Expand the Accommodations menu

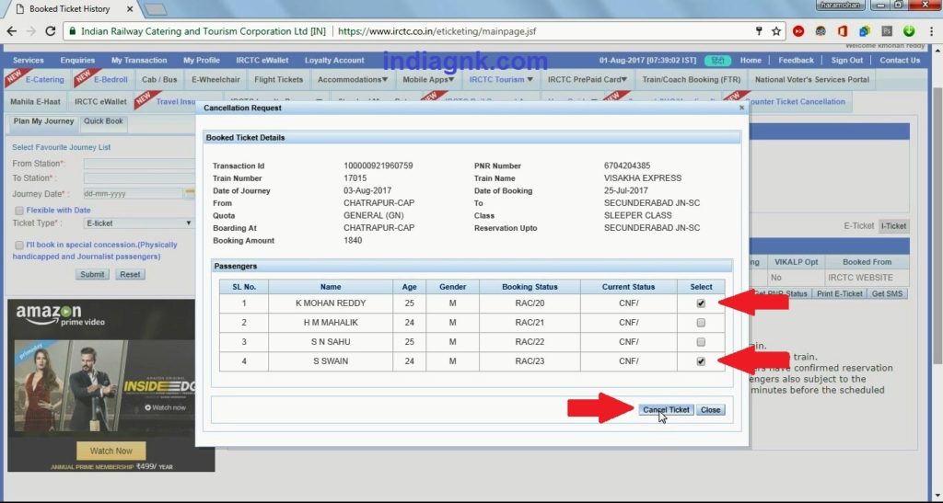(x=351, y=79)
